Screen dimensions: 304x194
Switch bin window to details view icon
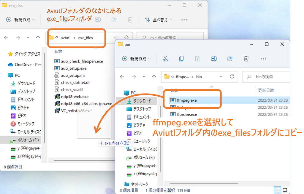tap(278, 190)
